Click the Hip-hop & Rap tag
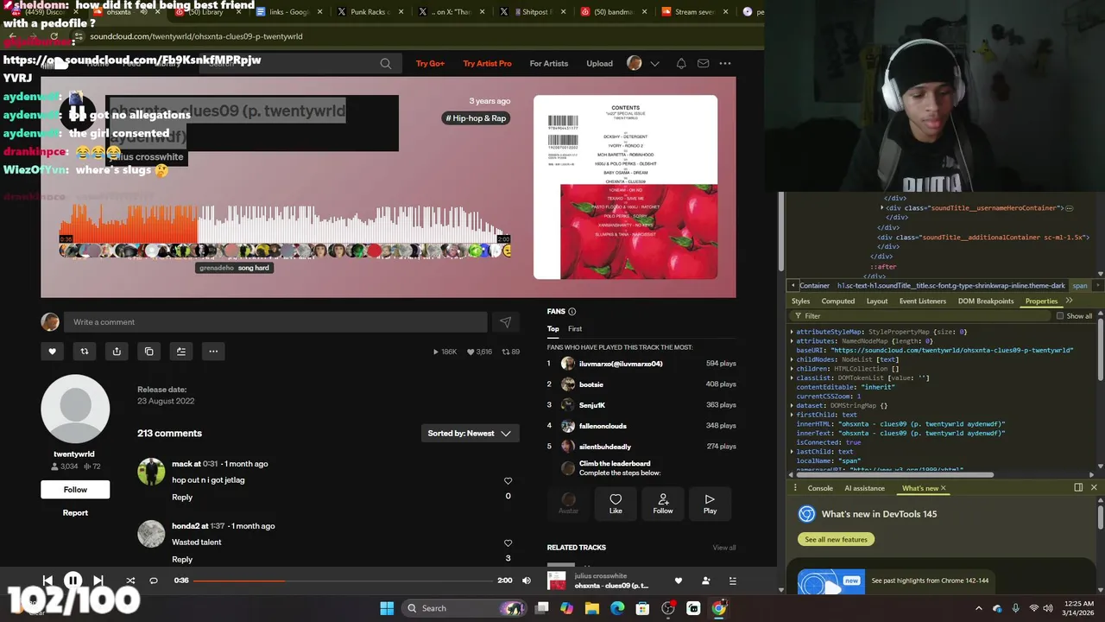Viewport: 1105px width, 622px height. 476,118
